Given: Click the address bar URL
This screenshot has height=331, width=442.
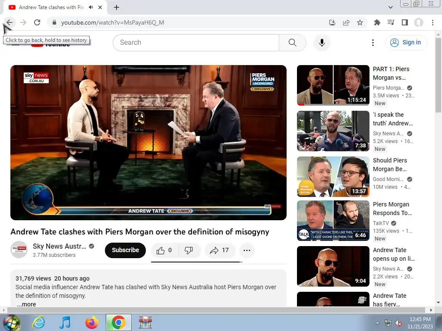Looking at the screenshot, I should point(113,22).
